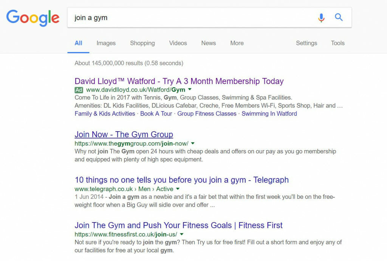Open Group Fitness Classes sitelink
The height and width of the screenshot is (261, 387).
point(207,114)
